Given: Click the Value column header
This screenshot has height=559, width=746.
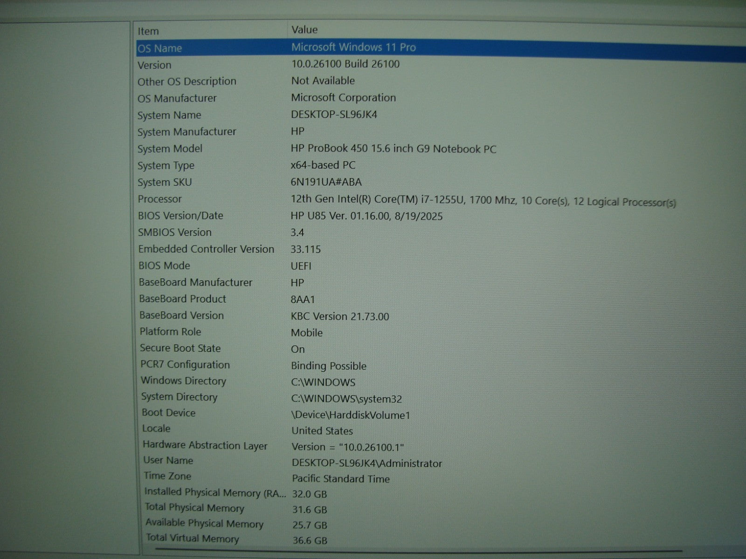Looking at the screenshot, I should (x=304, y=30).
